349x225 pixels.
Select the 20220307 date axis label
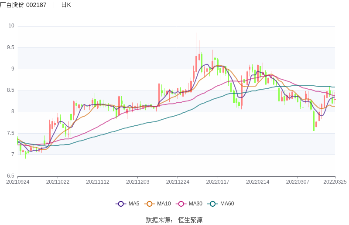point(298,182)
